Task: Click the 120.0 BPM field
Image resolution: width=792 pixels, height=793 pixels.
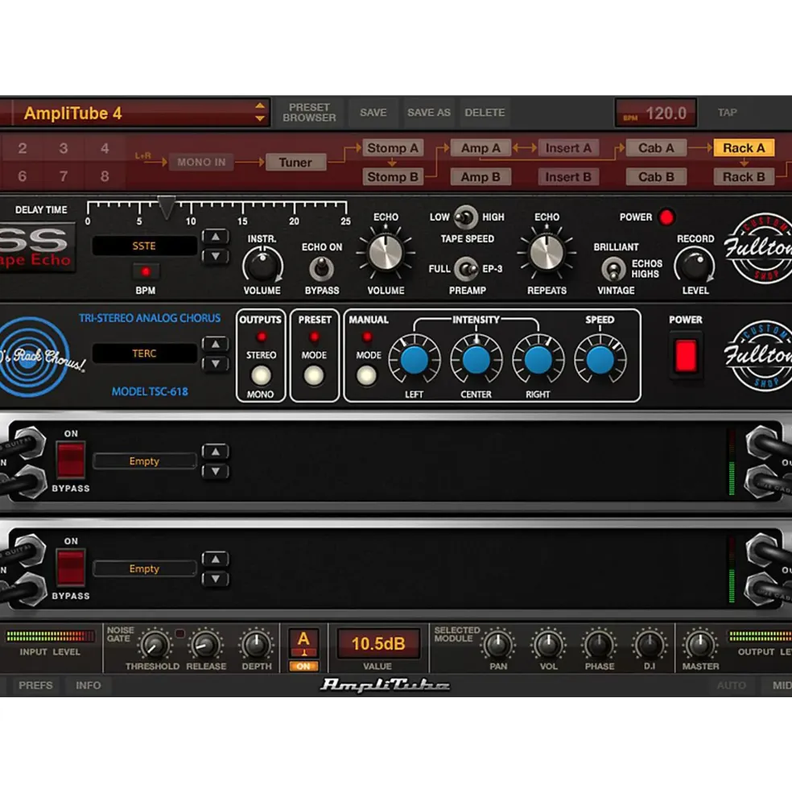Action: (x=655, y=113)
